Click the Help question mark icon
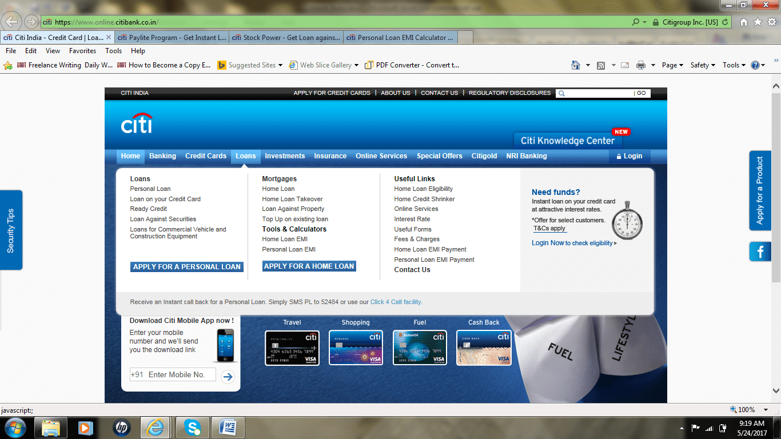Screen dimensions: 781x439 [755, 65]
